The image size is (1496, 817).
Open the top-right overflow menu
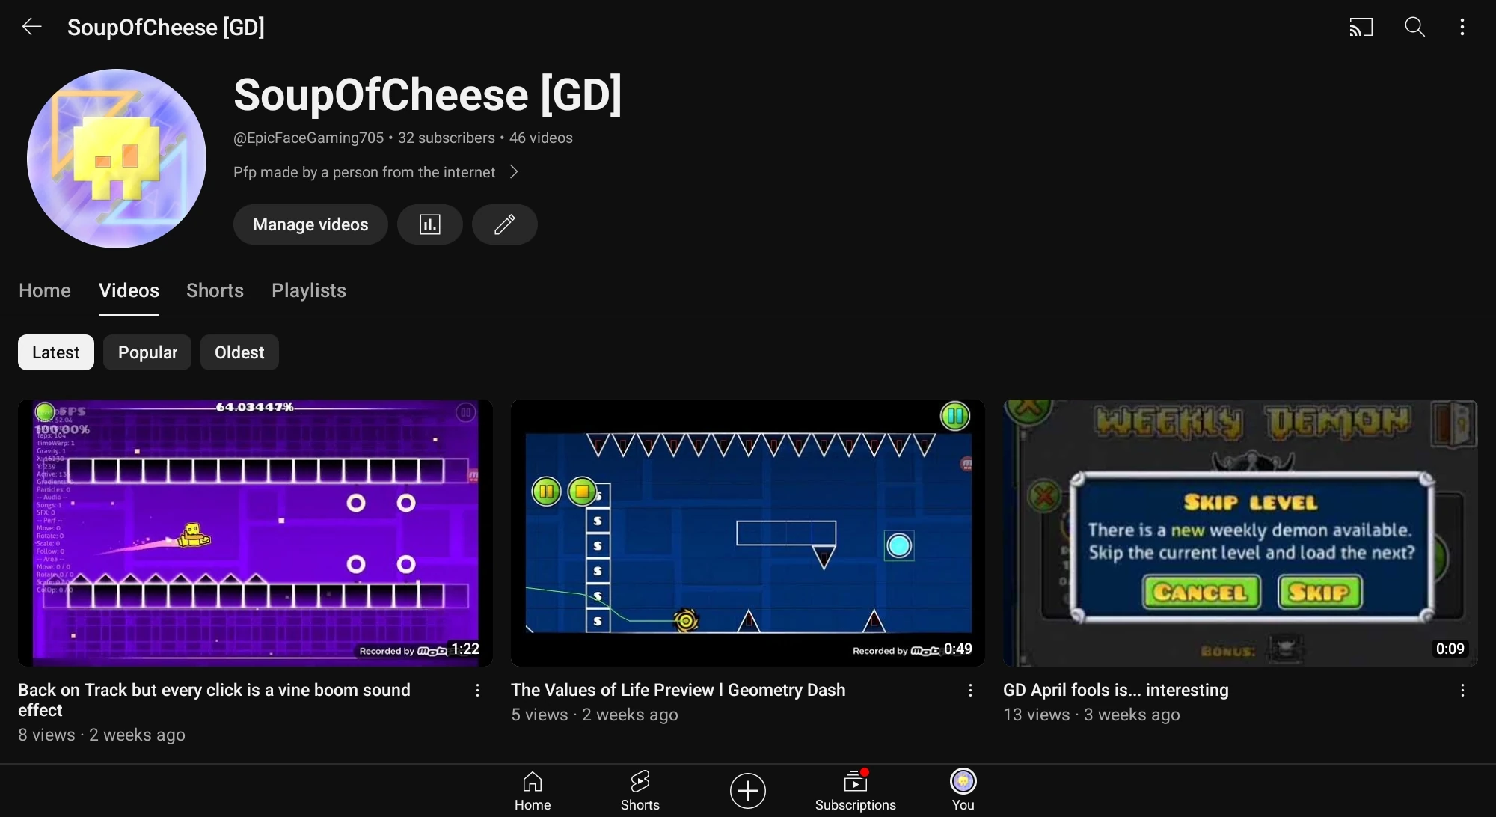coord(1462,28)
